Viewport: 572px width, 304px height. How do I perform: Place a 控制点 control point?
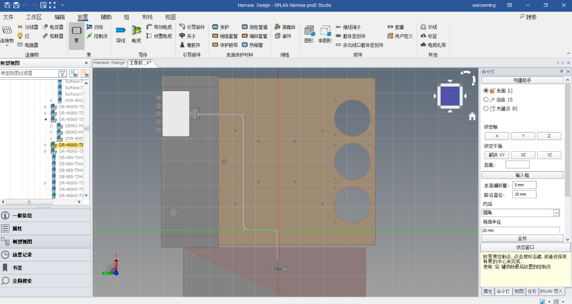(97, 36)
